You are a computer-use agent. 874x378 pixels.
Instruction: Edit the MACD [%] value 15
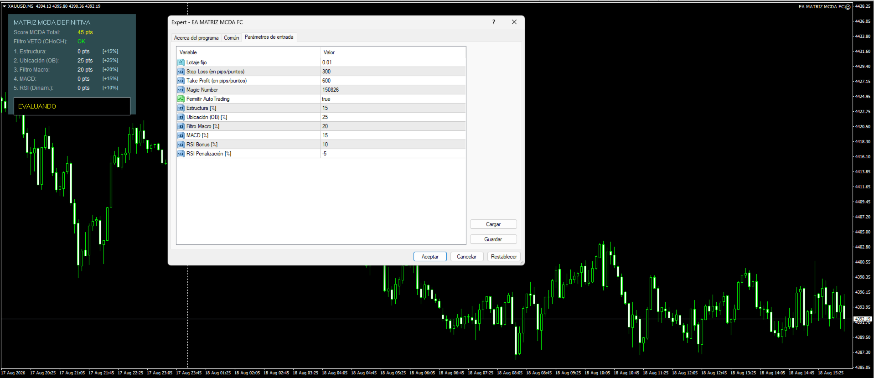pyautogui.click(x=393, y=135)
